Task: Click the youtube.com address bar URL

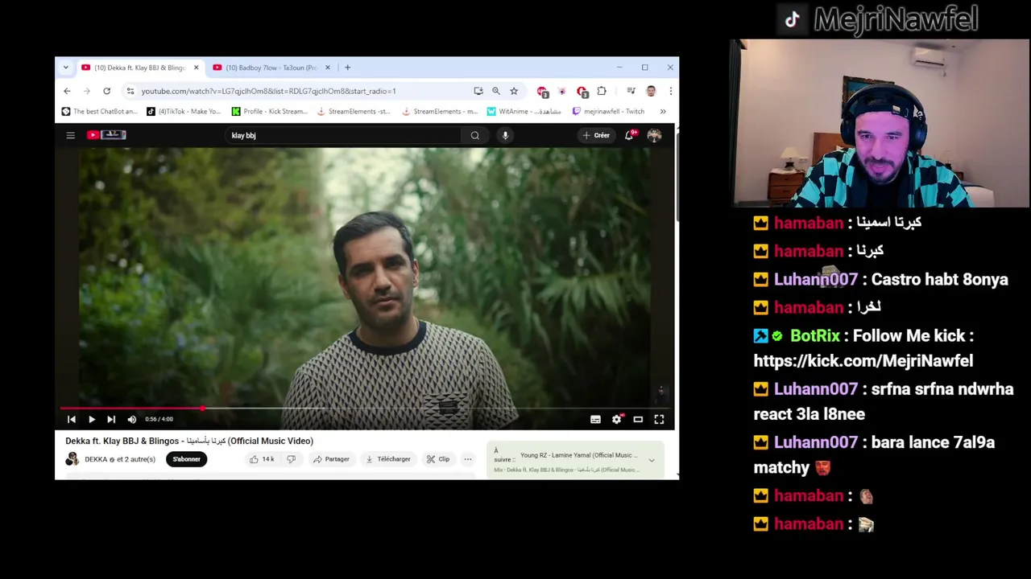Action: tap(268, 91)
